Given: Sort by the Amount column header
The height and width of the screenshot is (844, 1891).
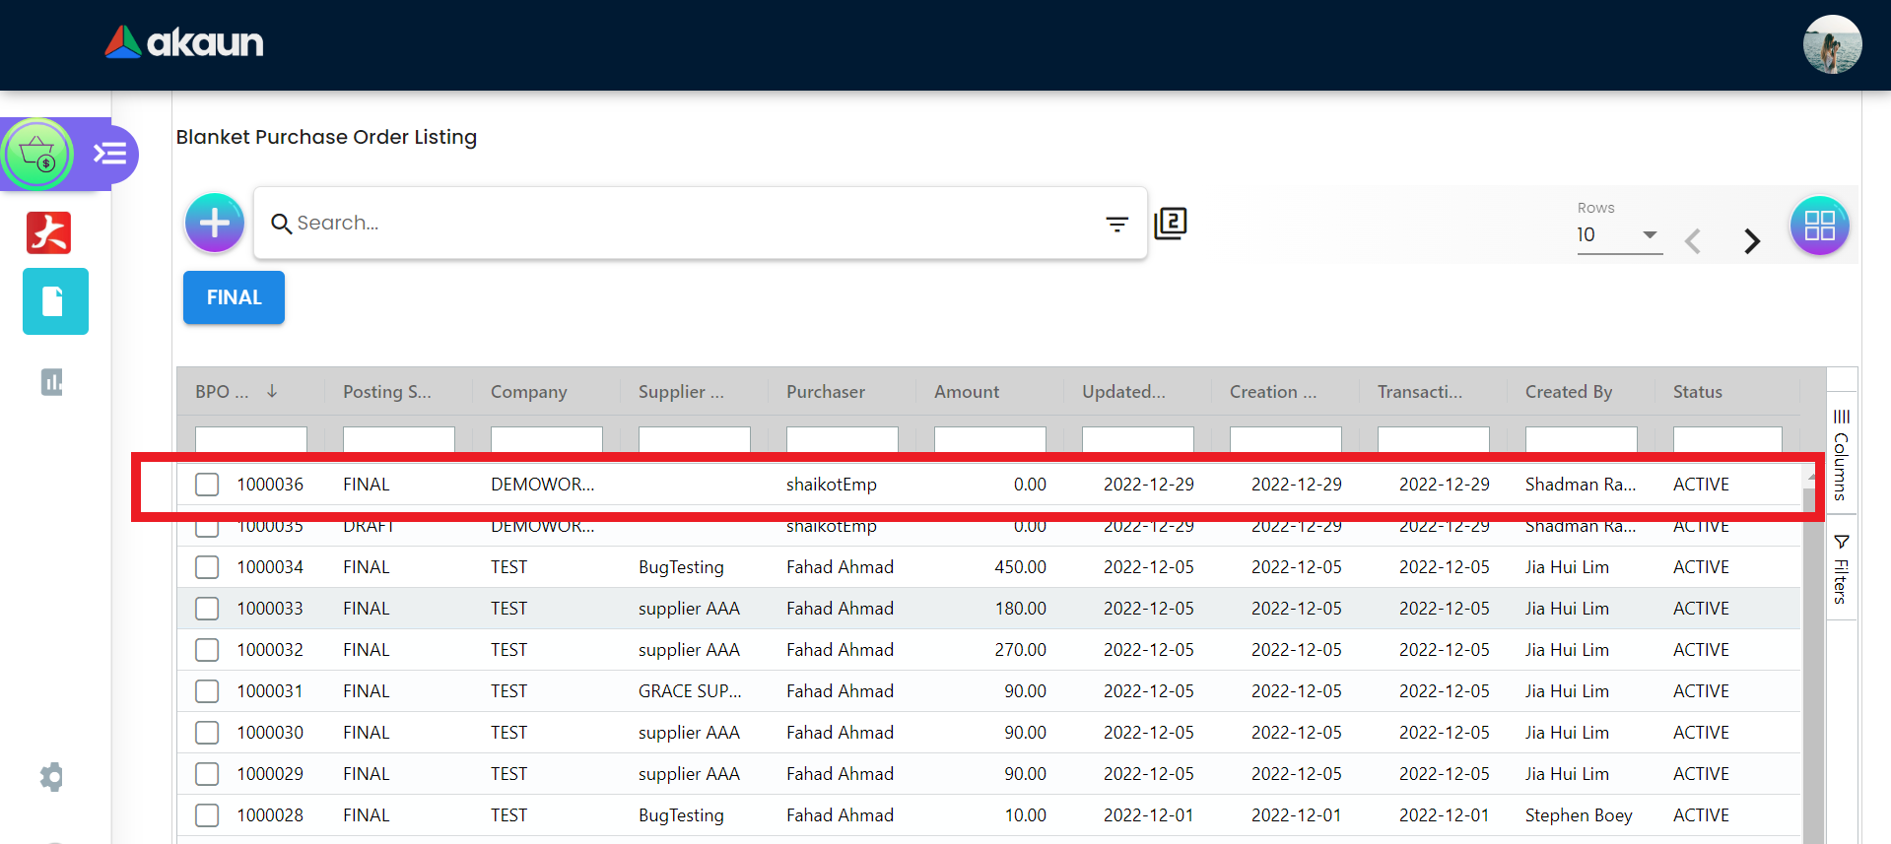Looking at the screenshot, I should pyautogui.click(x=967, y=392).
